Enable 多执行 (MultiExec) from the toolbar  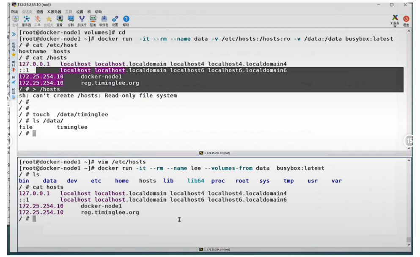pyautogui.click(x=82, y=21)
